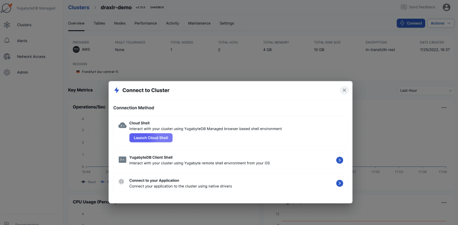
Task: Switch to the Nodes tab
Action: pos(120,23)
